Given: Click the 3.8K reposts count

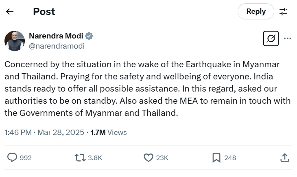Looking at the screenshot, I should tap(94, 158).
